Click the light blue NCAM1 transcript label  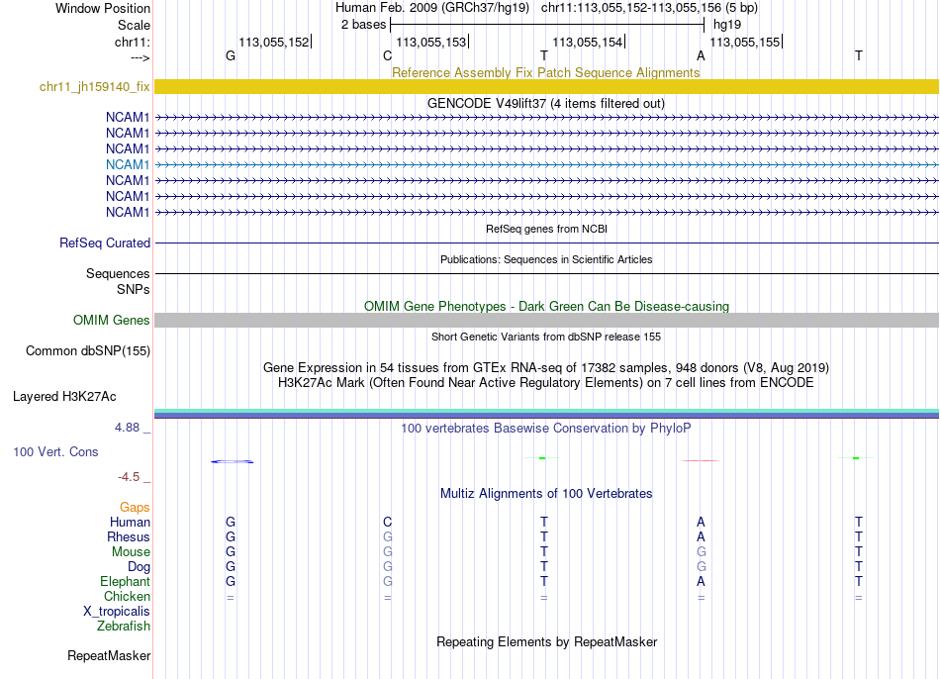[127, 164]
